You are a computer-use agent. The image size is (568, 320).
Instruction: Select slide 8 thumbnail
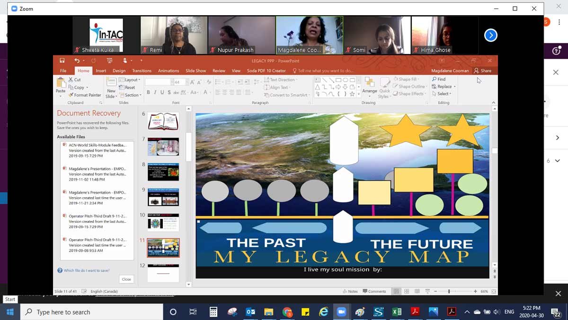click(163, 172)
